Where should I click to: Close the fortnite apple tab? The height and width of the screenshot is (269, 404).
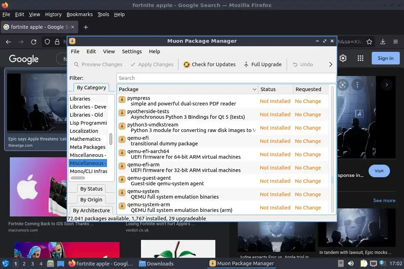[73, 27]
